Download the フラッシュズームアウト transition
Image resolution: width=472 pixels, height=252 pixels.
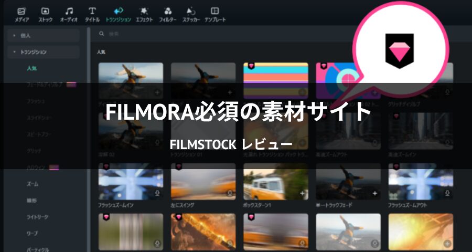[447, 193]
